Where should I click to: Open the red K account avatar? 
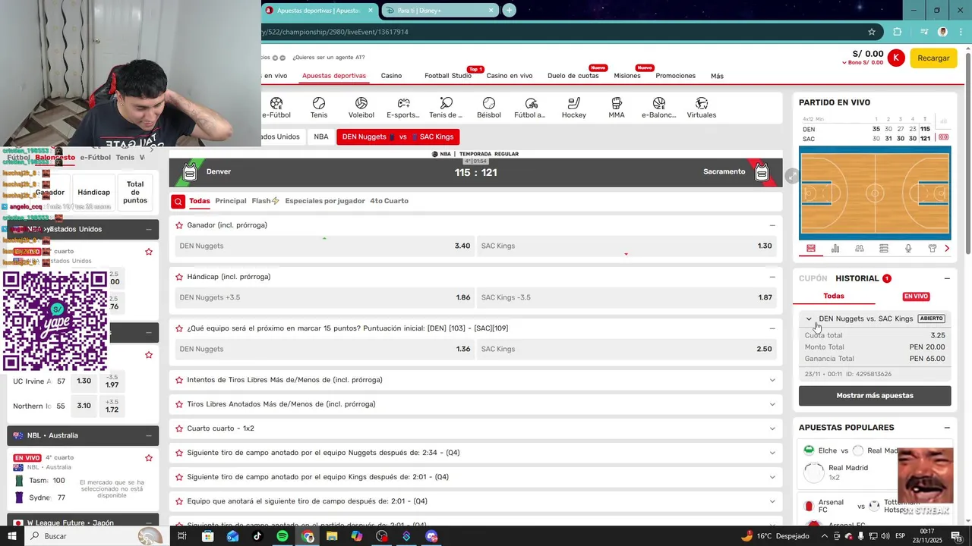click(x=896, y=58)
